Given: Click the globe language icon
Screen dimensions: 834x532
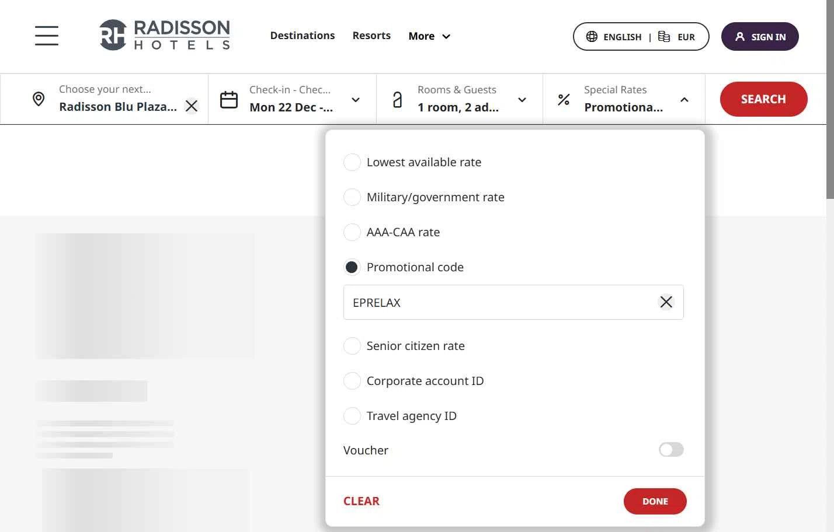Looking at the screenshot, I should pos(592,36).
